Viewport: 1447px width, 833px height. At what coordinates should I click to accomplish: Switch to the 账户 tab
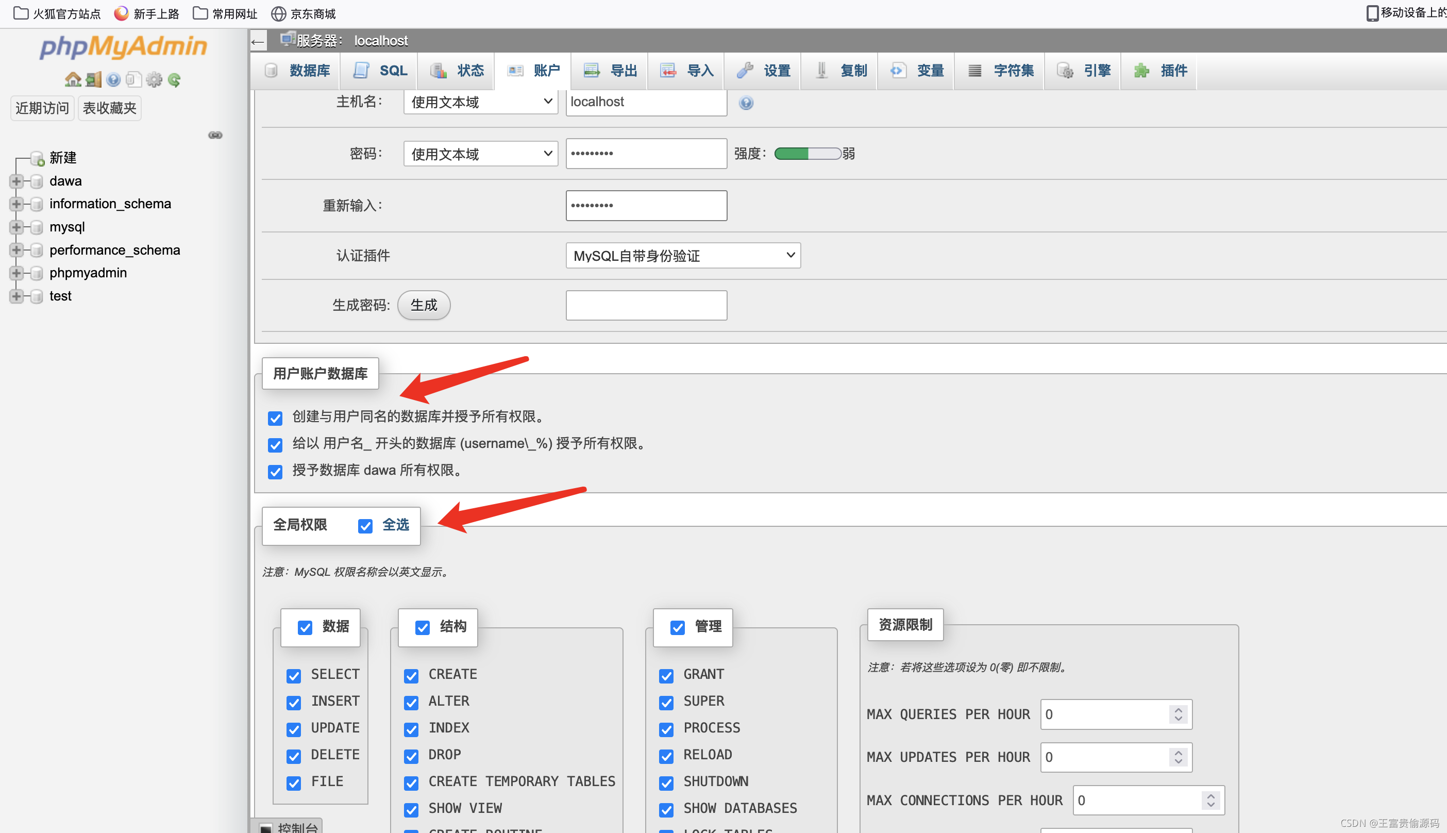pyautogui.click(x=532, y=71)
